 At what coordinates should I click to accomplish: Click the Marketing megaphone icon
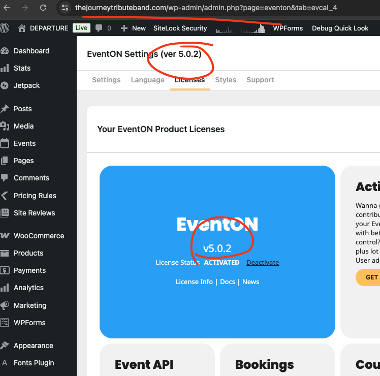5,305
